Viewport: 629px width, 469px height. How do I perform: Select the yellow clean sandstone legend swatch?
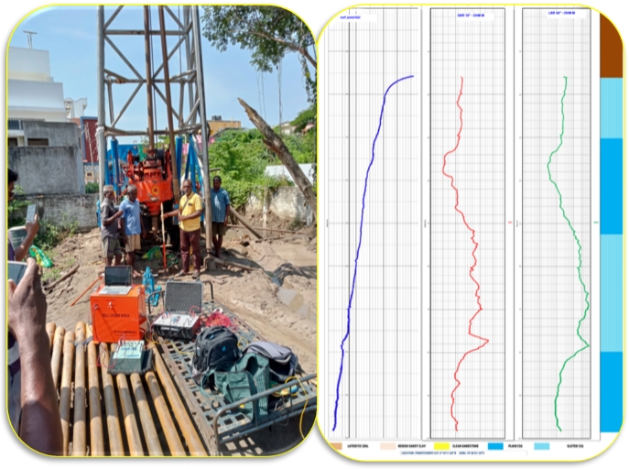pos(441,446)
